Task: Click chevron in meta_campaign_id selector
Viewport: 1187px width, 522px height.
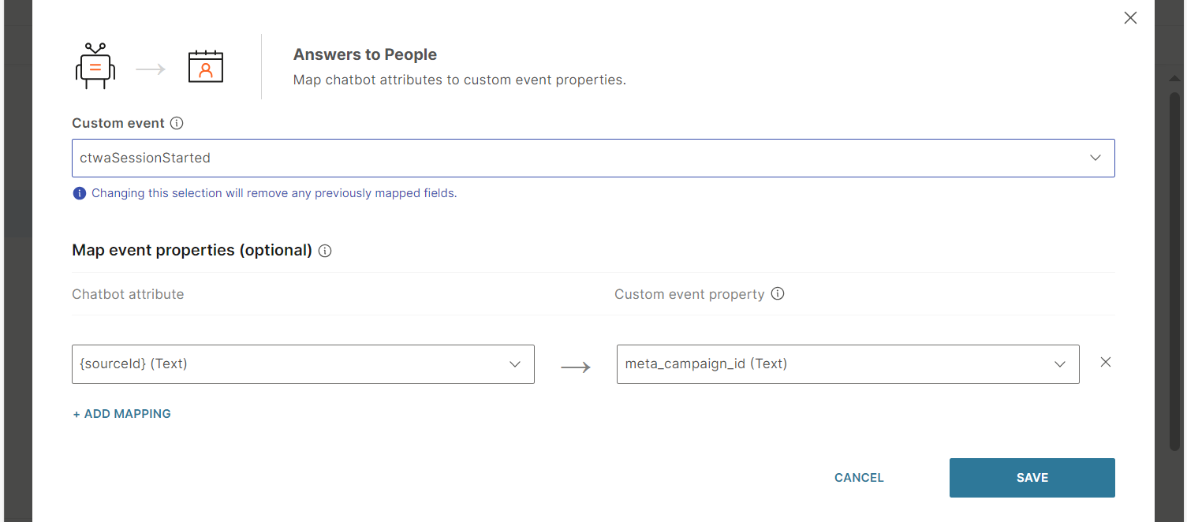Action: pos(1060,364)
